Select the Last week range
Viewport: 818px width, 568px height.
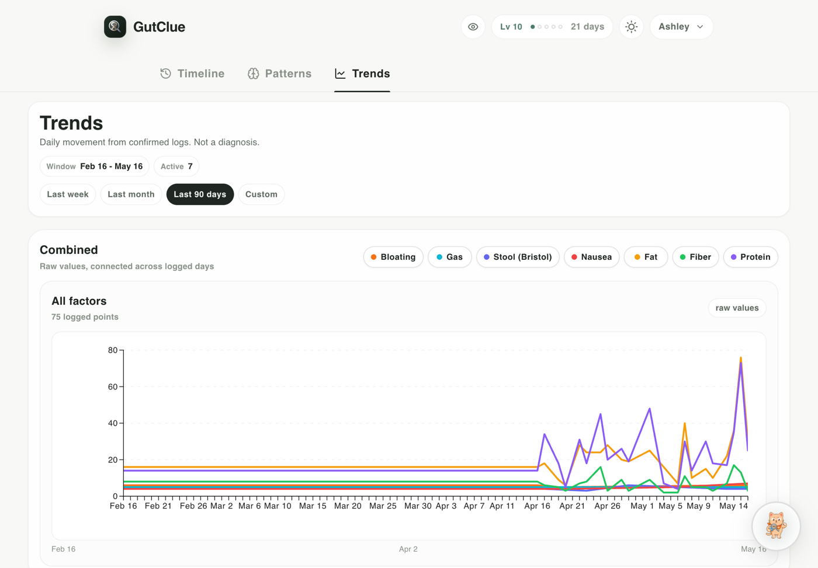(x=68, y=194)
